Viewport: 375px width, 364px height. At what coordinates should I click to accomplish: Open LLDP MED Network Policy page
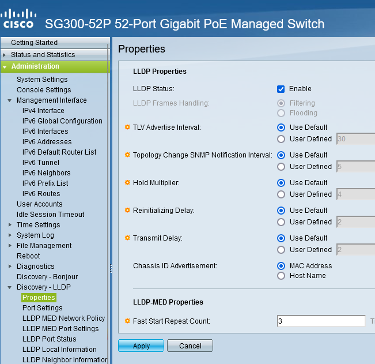coord(63,318)
